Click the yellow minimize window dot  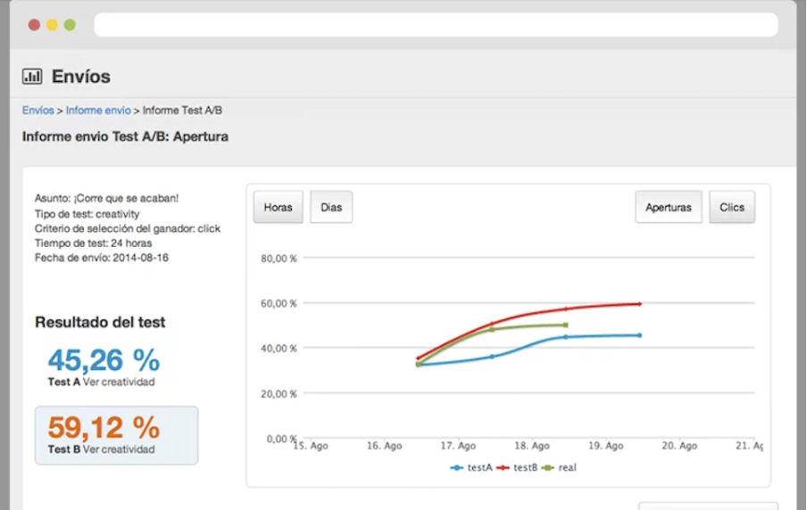coord(52,25)
